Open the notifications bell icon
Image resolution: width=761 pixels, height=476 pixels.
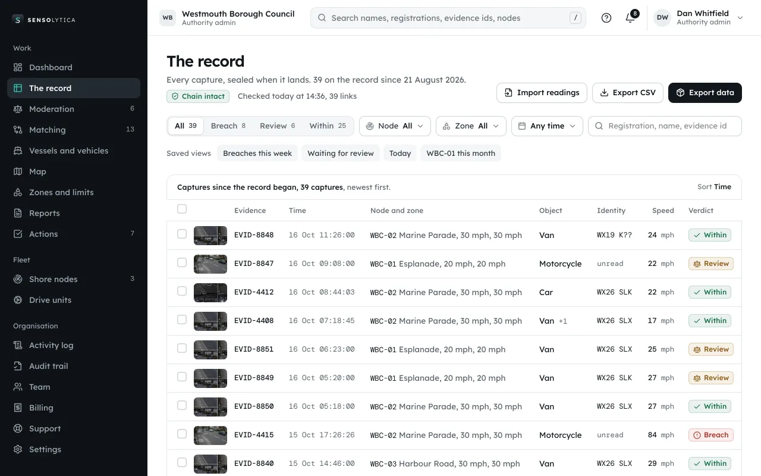630,18
